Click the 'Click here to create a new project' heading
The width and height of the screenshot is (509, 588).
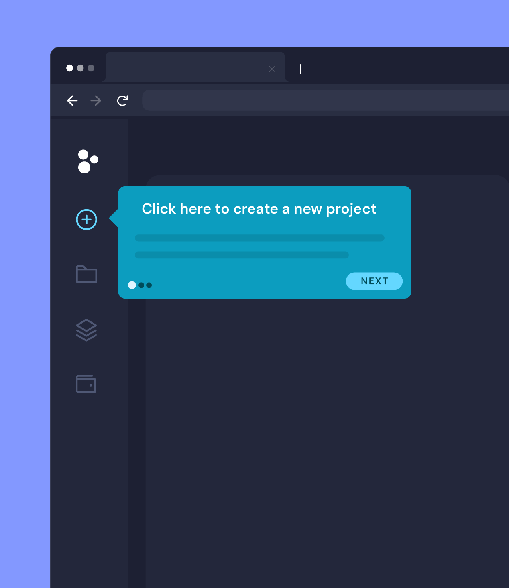(x=259, y=209)
